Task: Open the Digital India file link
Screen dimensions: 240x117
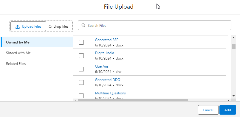Action: coord(105,53)
